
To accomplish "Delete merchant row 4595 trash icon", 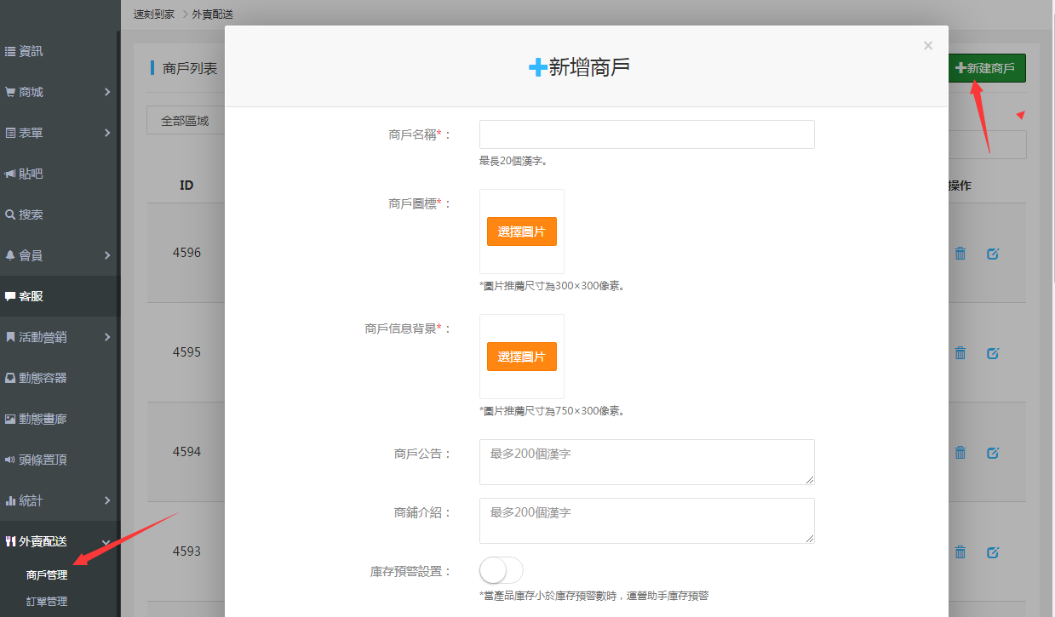I will click(x=960, y=352).
